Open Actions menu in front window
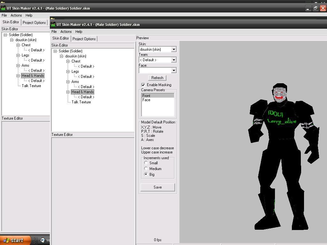The image size is (327, 245). click(66, 32)
